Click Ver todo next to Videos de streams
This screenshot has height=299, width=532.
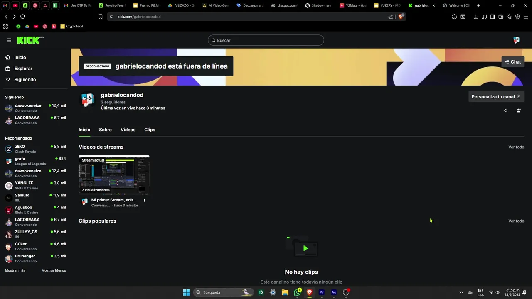(x=516, y=147)
